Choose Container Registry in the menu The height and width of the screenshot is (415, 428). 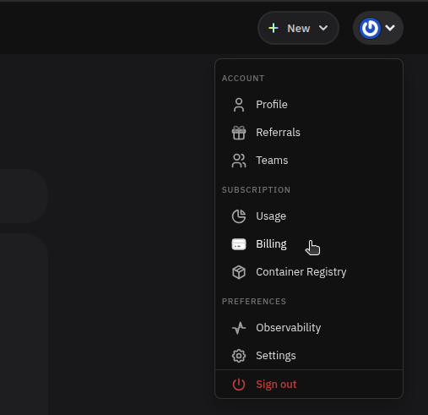(309, 272)
